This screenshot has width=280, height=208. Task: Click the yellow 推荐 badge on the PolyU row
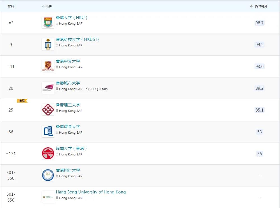[x=22, y=101]
